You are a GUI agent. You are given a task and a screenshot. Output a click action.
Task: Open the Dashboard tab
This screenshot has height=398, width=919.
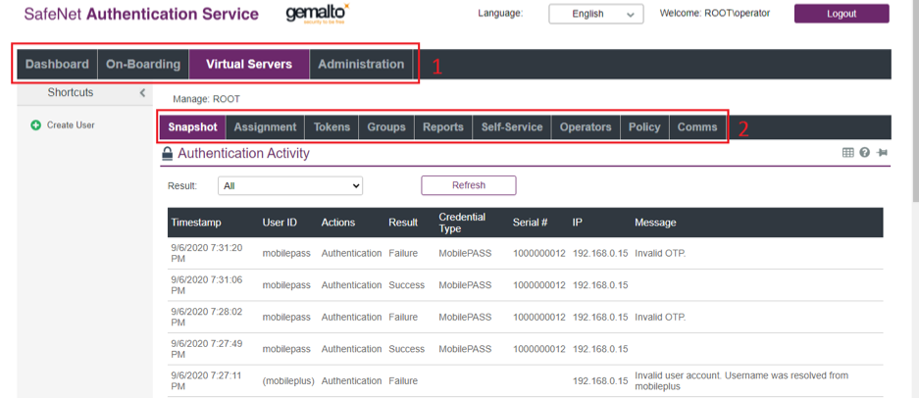pos(57,65)
